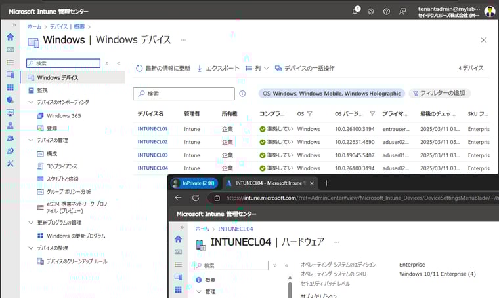Viewport: 499px width, 298px height.
Task: Expand 管理 section in INTUNECL04 menu
Action: (199, 291)
